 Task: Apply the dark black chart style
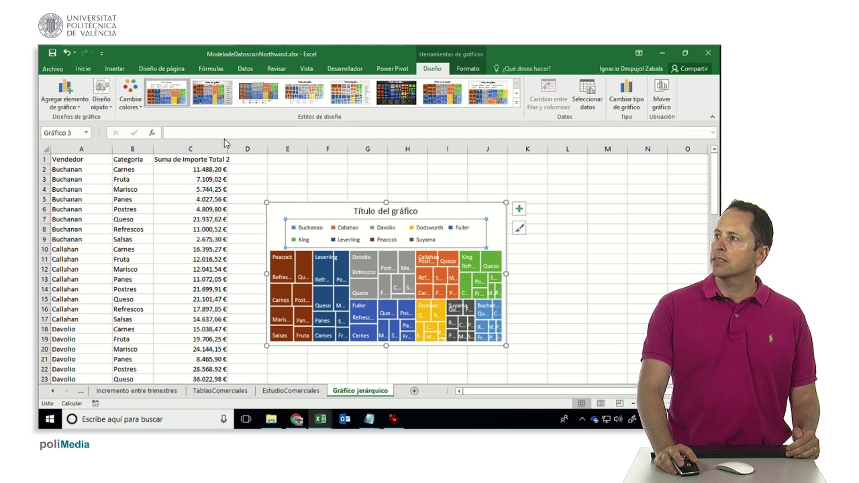click(396, 93)
